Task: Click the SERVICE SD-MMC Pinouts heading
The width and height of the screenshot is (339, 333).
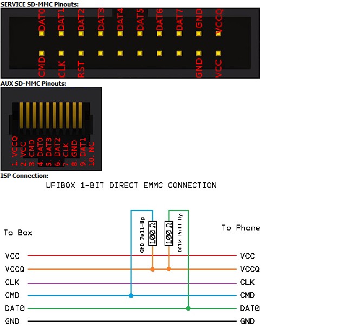Action: pyautogui.click(x=40, y=4)
